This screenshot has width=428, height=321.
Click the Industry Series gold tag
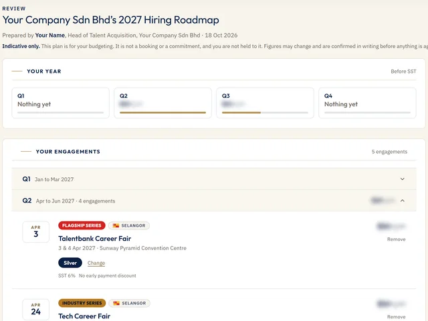coord(82,303)
